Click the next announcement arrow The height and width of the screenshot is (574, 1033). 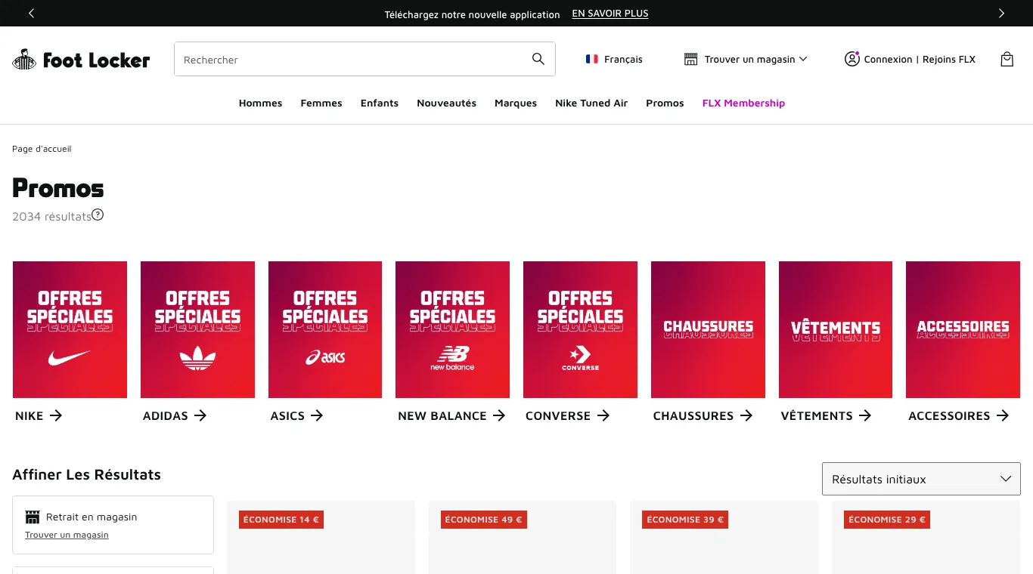click(1001, 13)
